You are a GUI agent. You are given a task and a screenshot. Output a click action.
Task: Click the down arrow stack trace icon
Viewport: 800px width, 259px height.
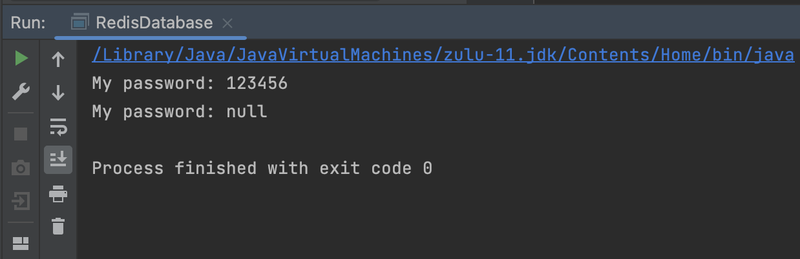point(58,93)
